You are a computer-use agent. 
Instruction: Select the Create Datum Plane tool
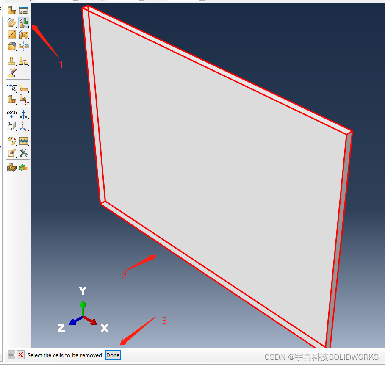click(x=11, y=126)
